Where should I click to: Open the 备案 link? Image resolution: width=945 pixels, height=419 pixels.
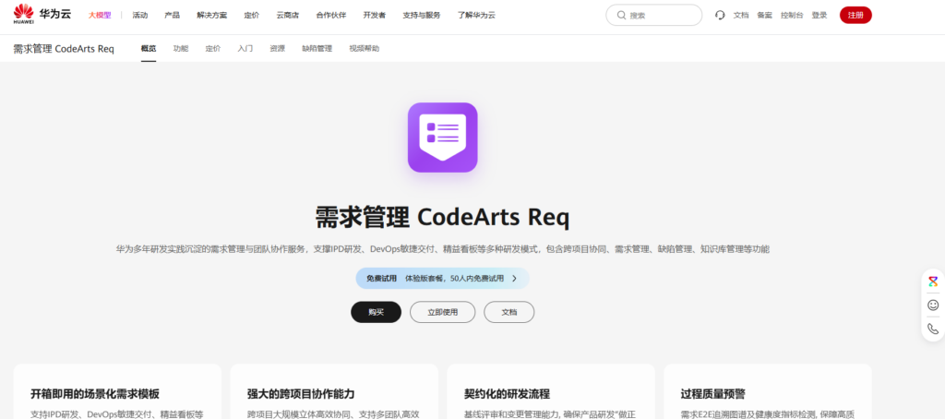click(764, 15)
